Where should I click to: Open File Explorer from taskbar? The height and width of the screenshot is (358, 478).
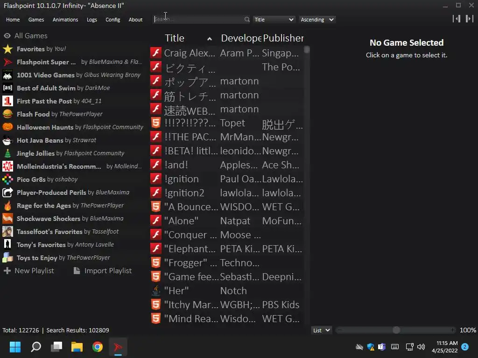[x=77, y=347]
